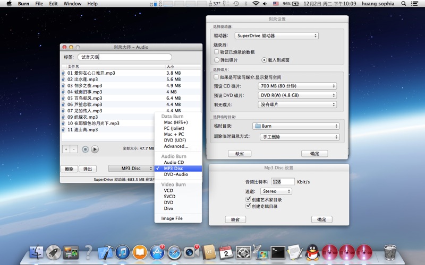Viewport: 425px width, 265px height.
Task: Expand the 700 MB (80 分钟) dropdown
Action: (x=297, y=86)
